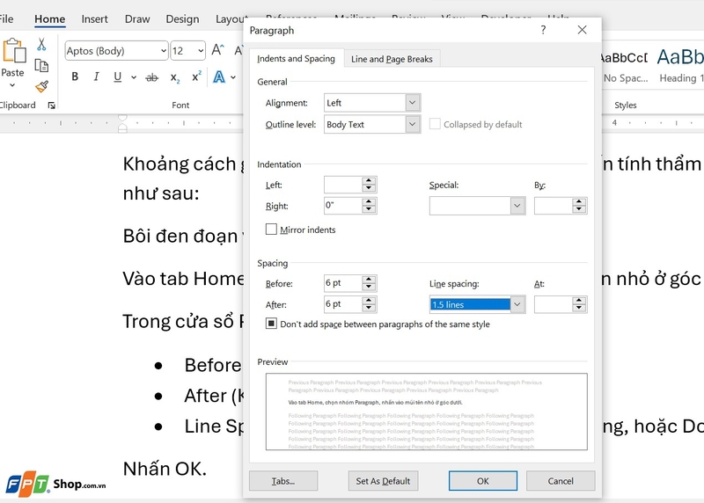Viewport: 704px width, 503px height.
Task: Click the paragraph Preview box
Action: (x=426, y=412)
